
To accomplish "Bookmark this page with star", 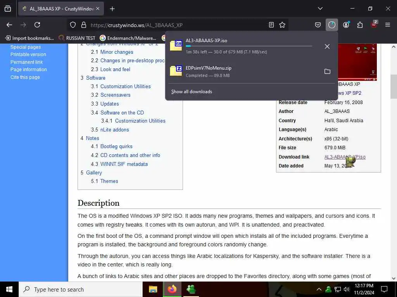I will click(x=282, y=25).
